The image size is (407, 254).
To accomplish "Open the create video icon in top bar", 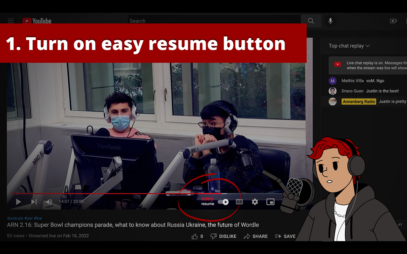I will pos(393,21).
